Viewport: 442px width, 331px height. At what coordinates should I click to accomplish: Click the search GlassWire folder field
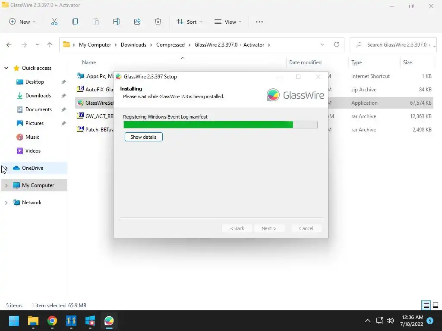(x=393, y=45)
